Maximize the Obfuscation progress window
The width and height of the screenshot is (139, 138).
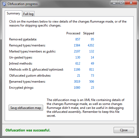(121, 3)
